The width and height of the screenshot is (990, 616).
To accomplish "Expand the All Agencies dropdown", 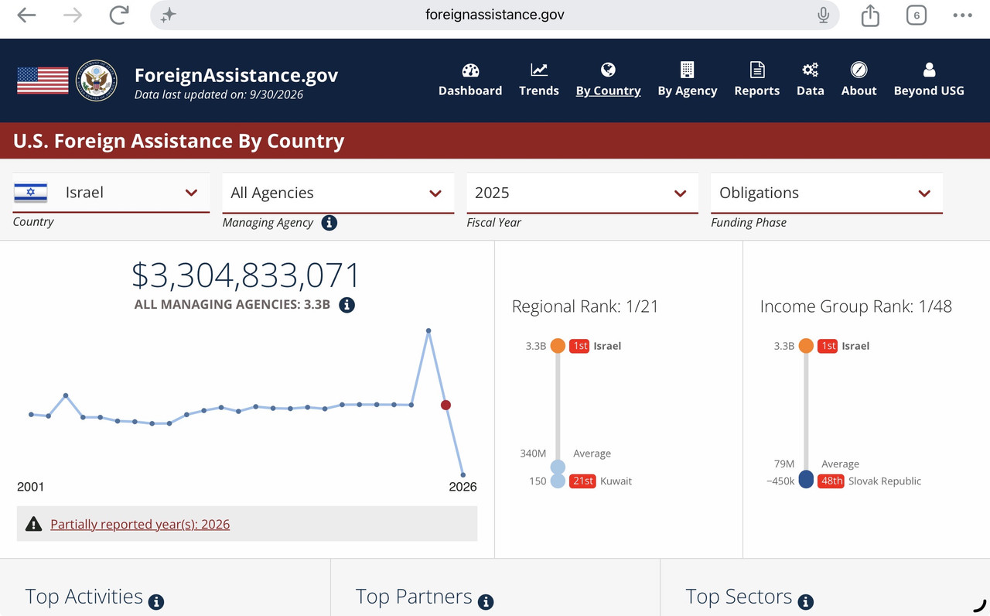I will [x=338, y=193].
